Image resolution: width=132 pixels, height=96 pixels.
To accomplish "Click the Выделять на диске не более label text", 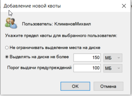I will click(39, 57).
